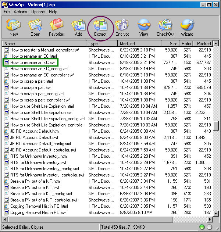Select How to scrap a part_config.xml
The width and height of the screenshot is (221, 232).
pos(37,94)
